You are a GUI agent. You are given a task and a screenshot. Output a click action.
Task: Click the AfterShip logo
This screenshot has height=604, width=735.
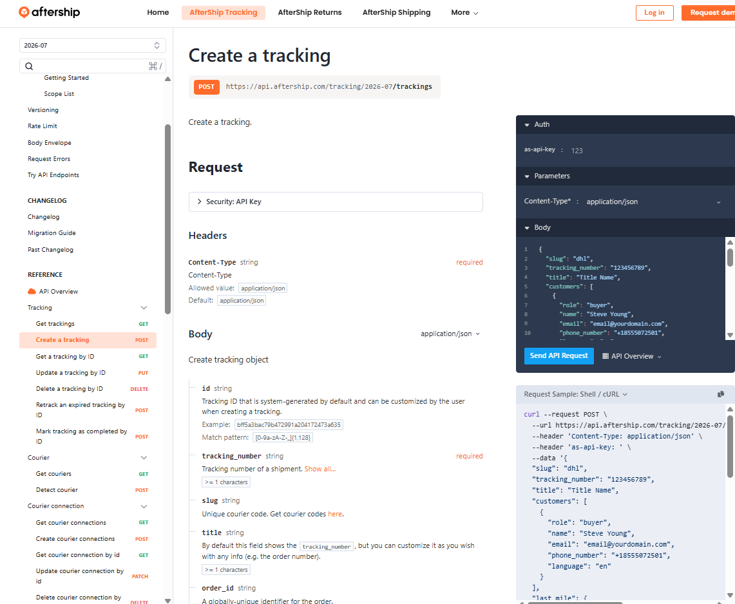49,12
